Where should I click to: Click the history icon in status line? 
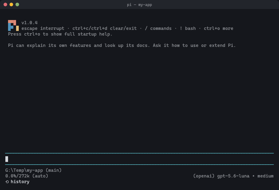pyautogui.click(x=7, y=182)
